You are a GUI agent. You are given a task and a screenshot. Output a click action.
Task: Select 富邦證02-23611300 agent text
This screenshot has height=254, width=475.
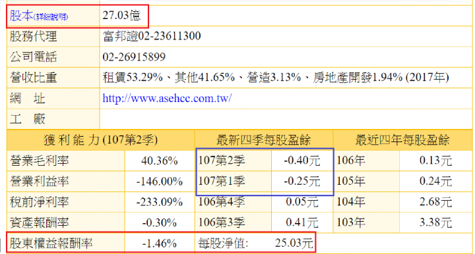(152, 36)
